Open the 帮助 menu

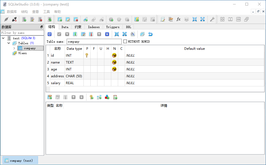coord(58,12)
